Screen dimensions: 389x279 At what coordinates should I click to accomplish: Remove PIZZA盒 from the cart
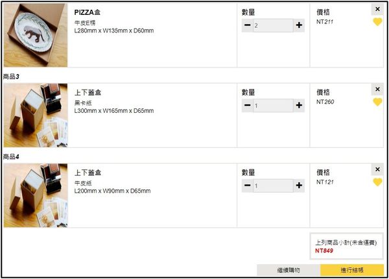point(377,9)
